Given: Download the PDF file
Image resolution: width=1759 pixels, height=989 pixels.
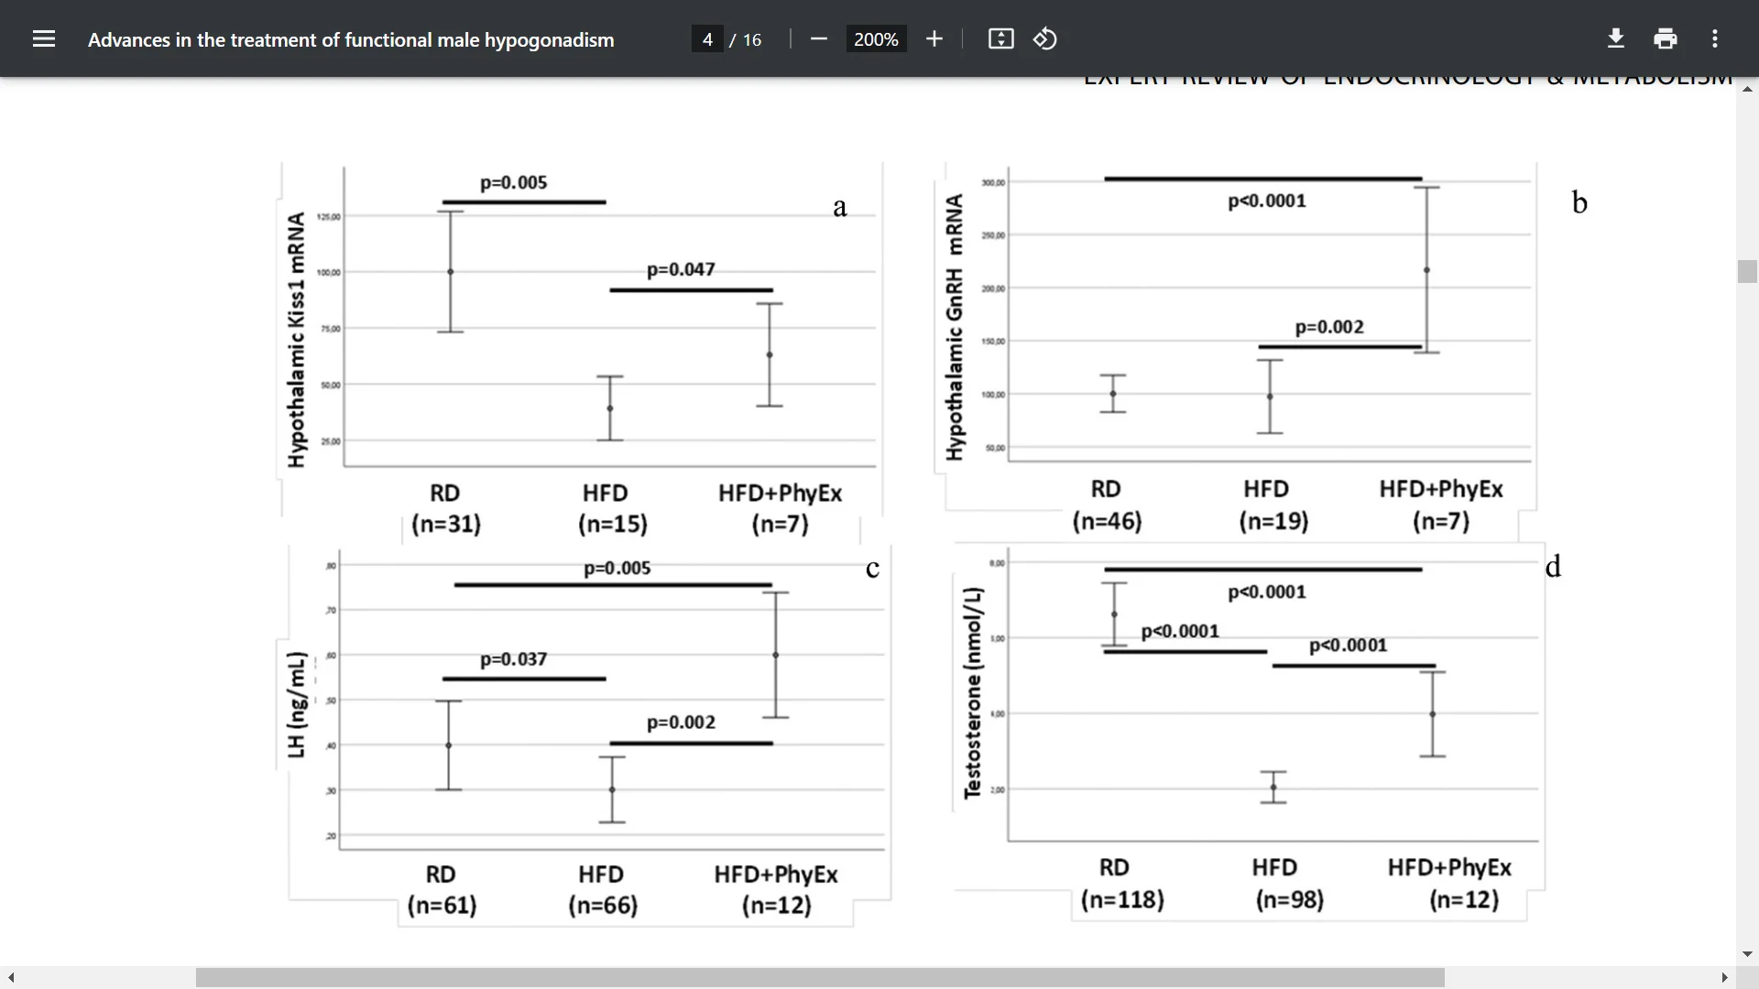Looking at the screenshot, I should point(1616,38).
